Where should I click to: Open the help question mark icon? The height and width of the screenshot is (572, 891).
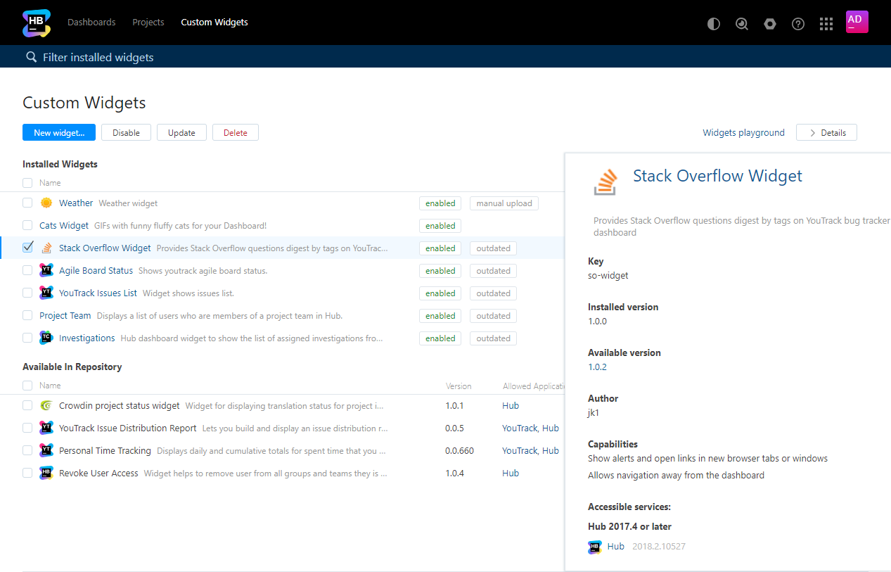(798, 24)
